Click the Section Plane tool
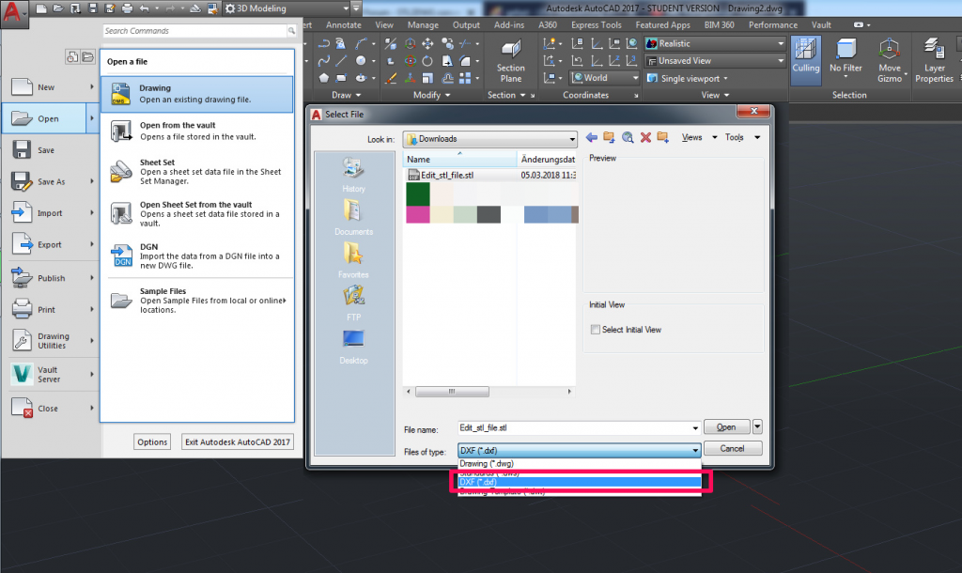The image size is (962, 573). 510,61
